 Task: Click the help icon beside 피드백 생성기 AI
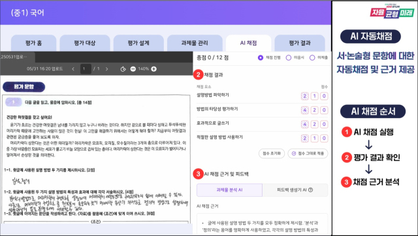[x=310, y=190]
